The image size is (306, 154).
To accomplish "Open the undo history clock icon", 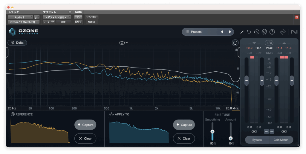I will [256, 32].
